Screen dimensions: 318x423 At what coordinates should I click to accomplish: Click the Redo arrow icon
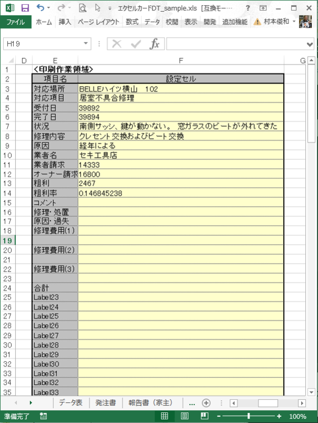[61, 8]
